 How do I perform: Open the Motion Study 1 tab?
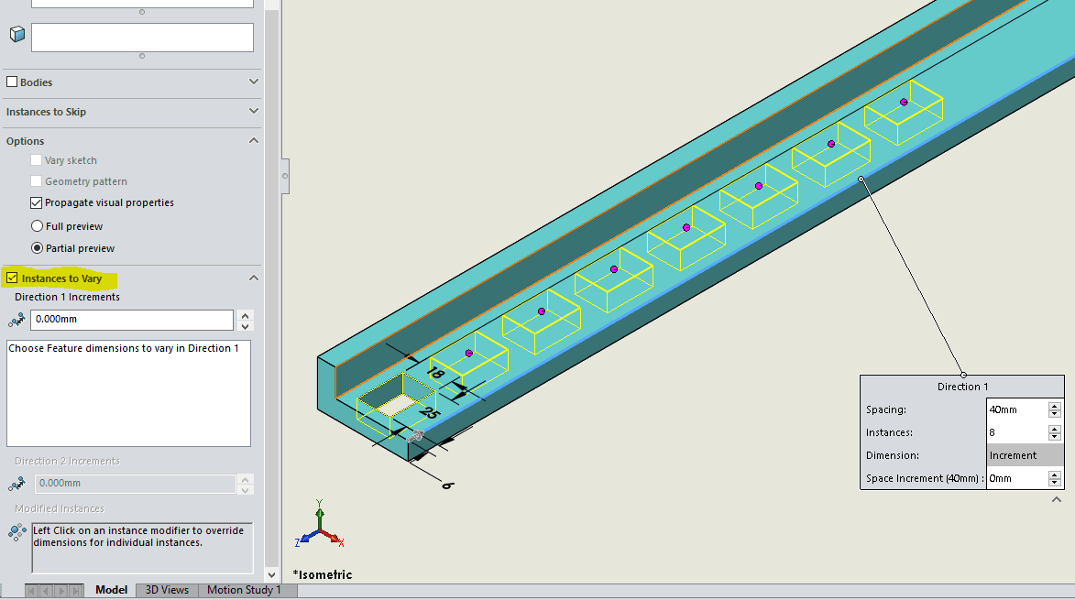point(244,590)
